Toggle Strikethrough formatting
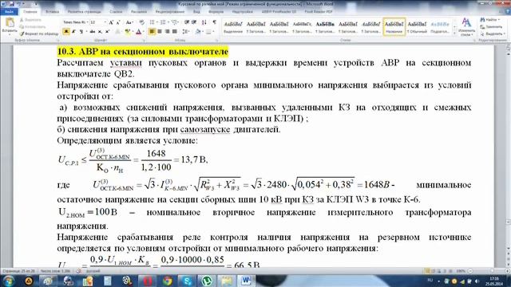The image size is (511, 287). tap(93, 32)
